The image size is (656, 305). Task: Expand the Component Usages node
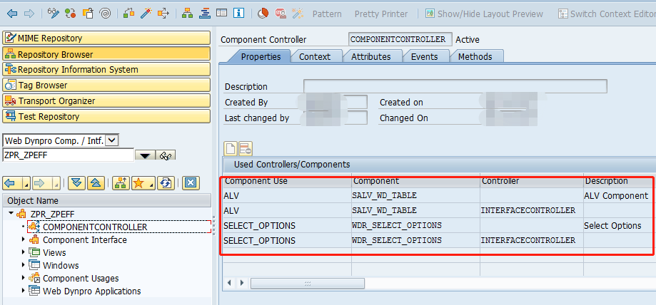pyautogui.click(x=24, y=278)
